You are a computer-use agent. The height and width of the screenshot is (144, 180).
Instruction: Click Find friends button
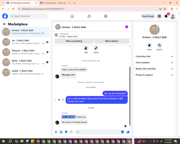pyautogui.click(x=148, y=16)
